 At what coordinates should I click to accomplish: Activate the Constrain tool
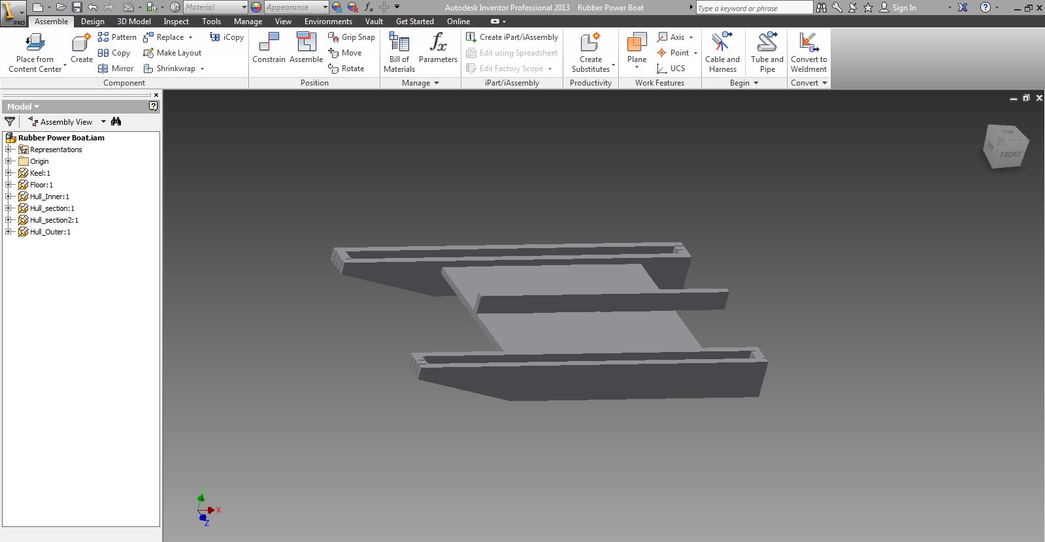pos(269,48)
